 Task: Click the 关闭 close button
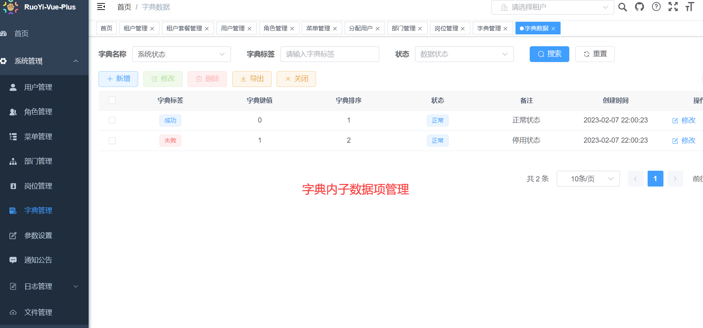pyautogui.click(x=296, y=79)
